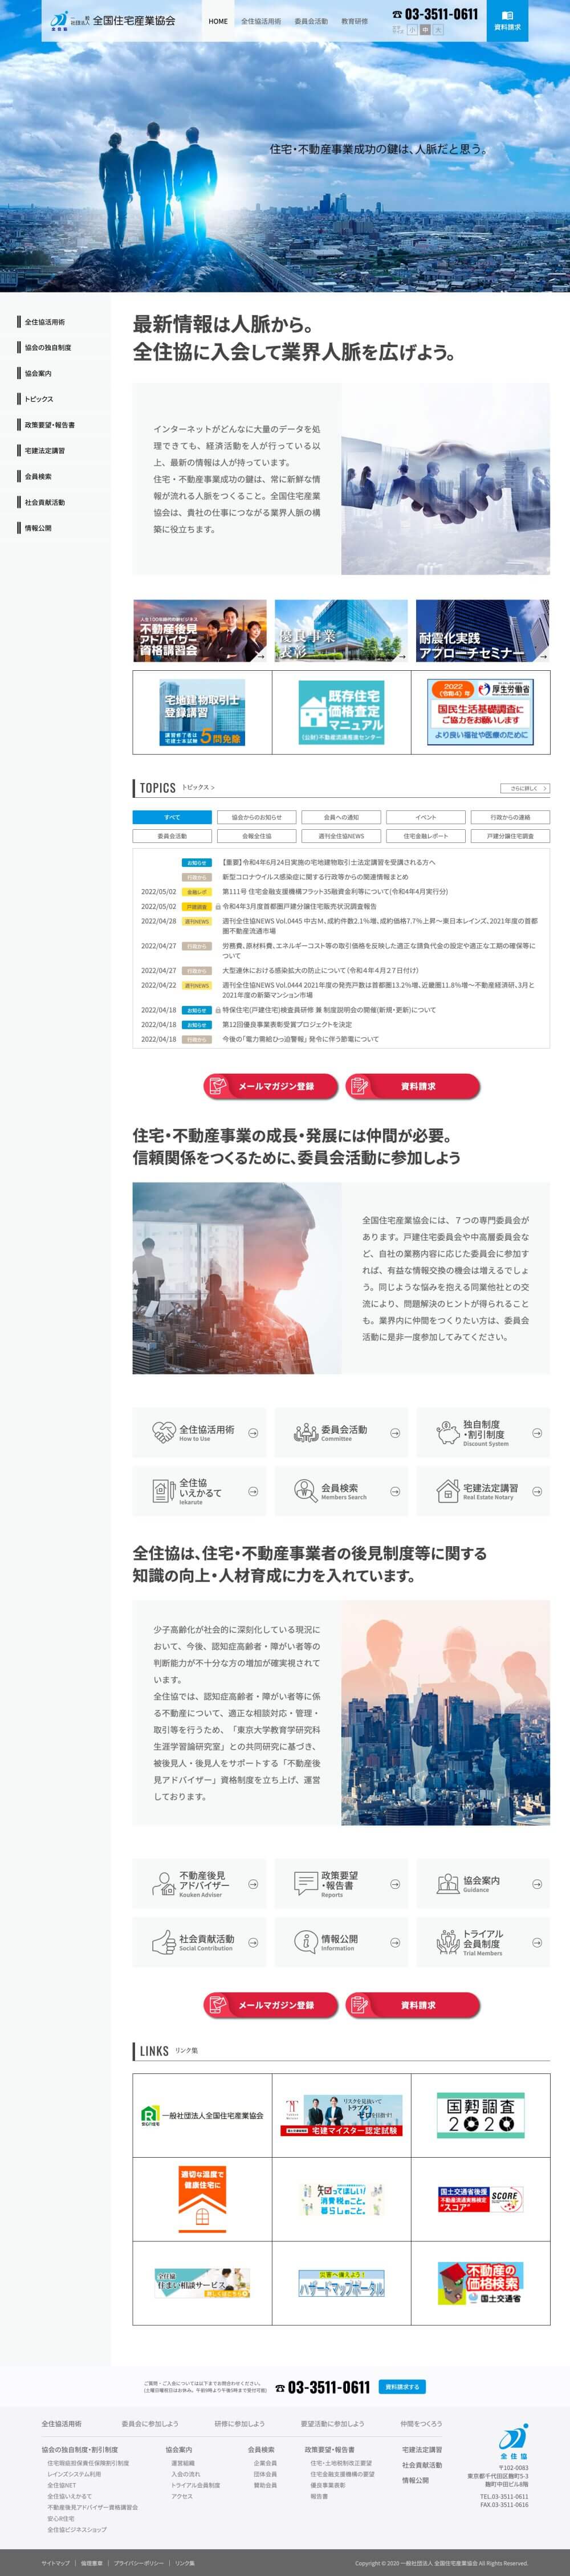Open the 資料請求 book icon in header
This screenshot has height=2576, width=570.
pyautogui.click(x=507, y=15)
